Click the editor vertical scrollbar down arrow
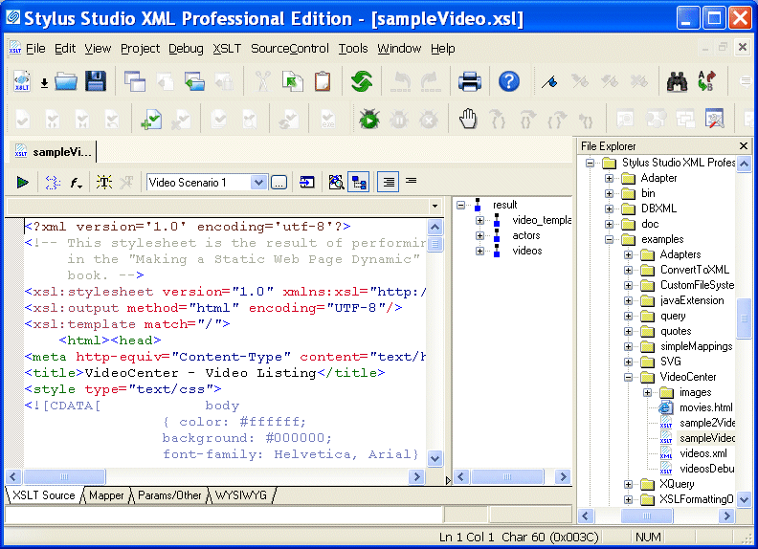 pyautogui.click(x=435, y=459)
